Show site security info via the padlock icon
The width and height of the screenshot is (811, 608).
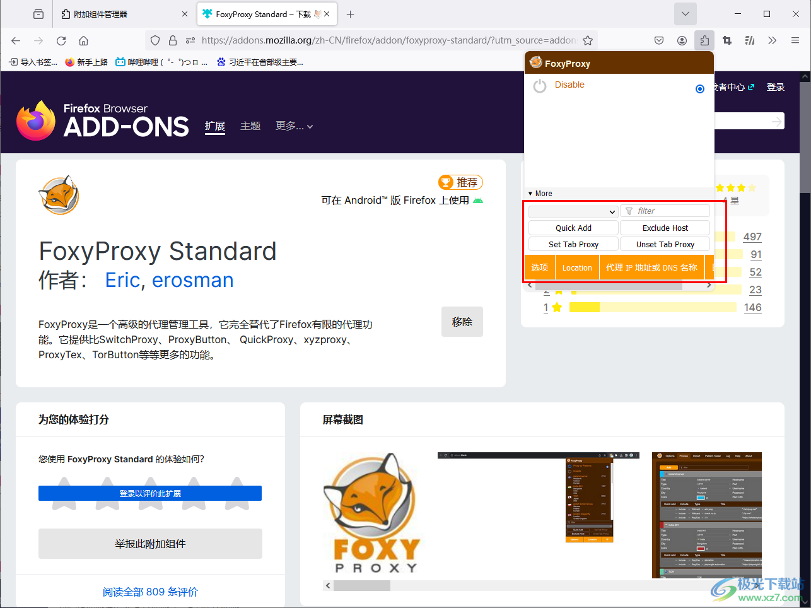click(173, 40)
